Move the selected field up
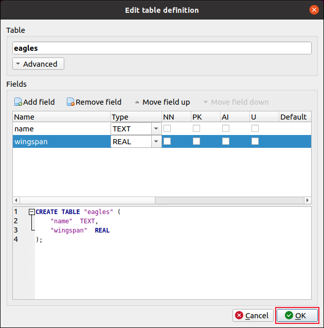 tap(162, 102)
